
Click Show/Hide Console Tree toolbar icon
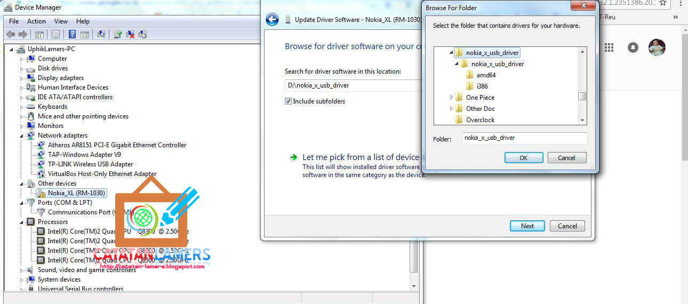(39, 35)
